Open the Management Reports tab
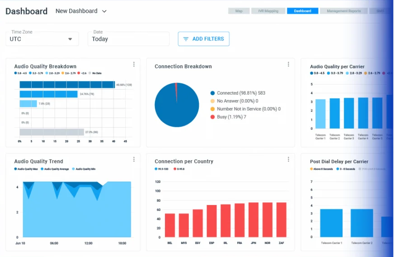394x257 pixels. pyautogui.click(x=344, y=11)
